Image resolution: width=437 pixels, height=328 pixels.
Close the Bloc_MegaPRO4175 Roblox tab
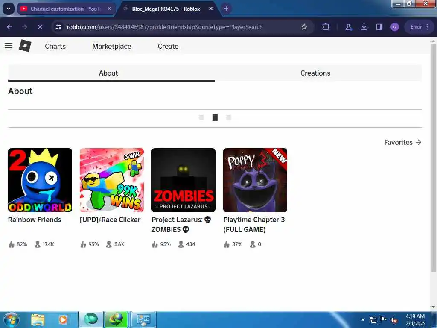coord(211,9)
